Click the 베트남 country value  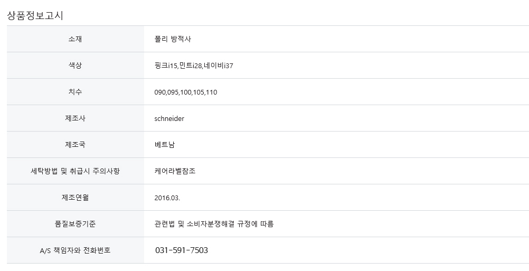[165, 145]
